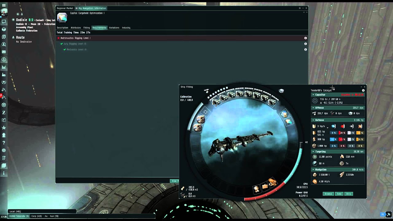Click the Dodixie system name link
The height and width of the screenshot is (221, 393).
[x=21, y=20]
